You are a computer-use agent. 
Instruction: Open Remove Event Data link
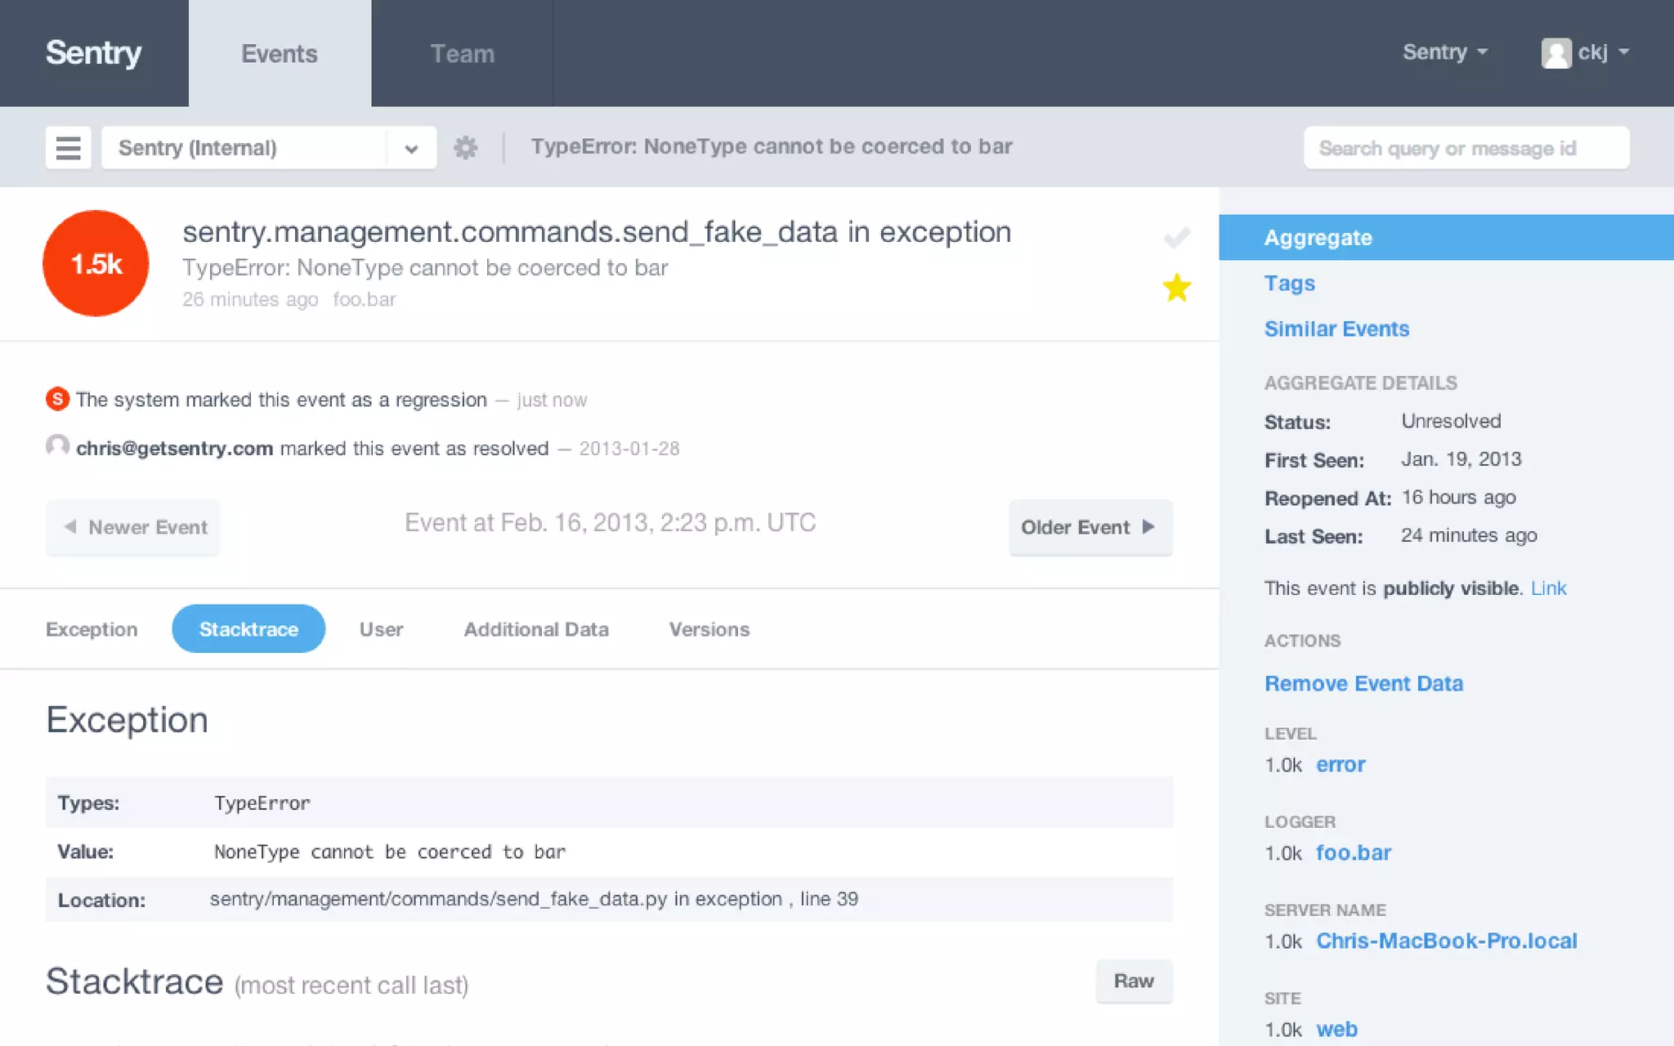(x=1363, y=683)
